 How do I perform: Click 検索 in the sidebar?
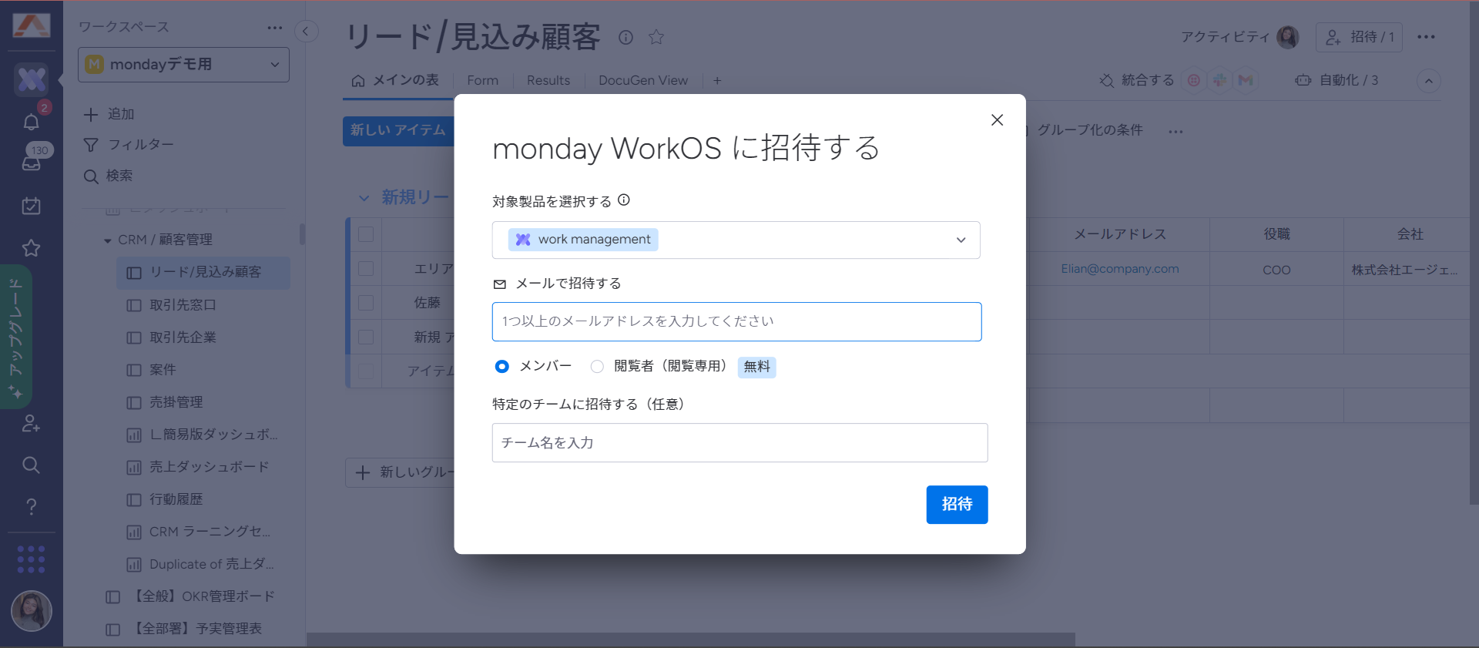108,176
